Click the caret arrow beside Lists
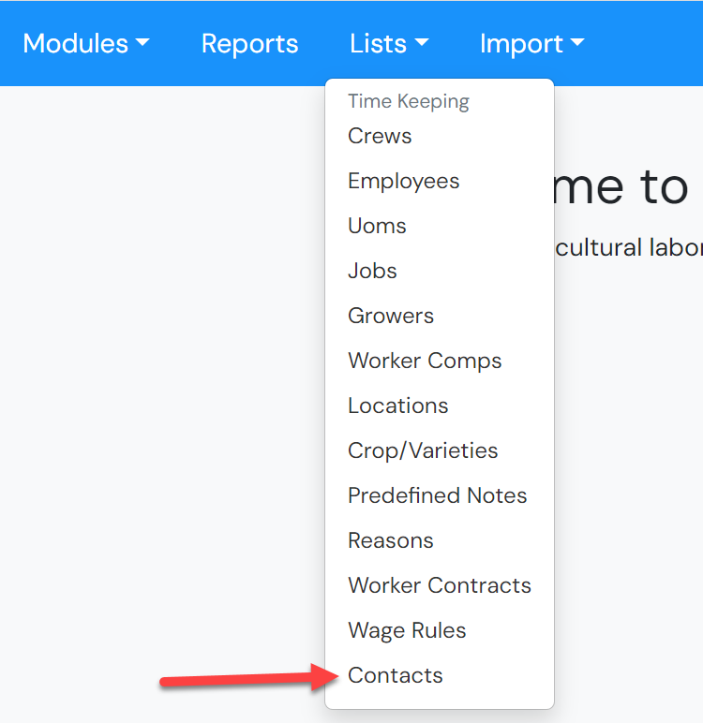This screenshot has height=723, width=703. coord(422,42)
